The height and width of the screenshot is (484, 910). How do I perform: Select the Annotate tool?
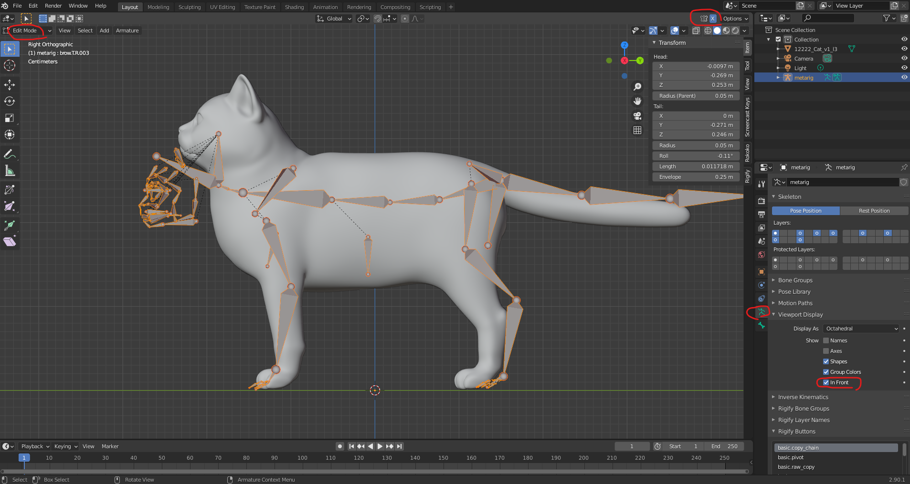[10, 154]
